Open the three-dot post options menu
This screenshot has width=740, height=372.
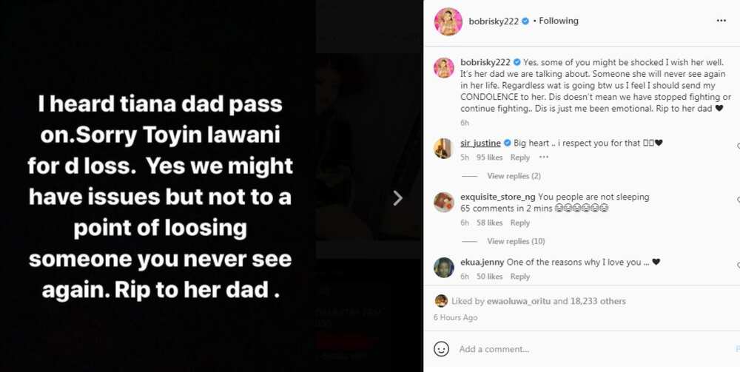pos(721,21)
